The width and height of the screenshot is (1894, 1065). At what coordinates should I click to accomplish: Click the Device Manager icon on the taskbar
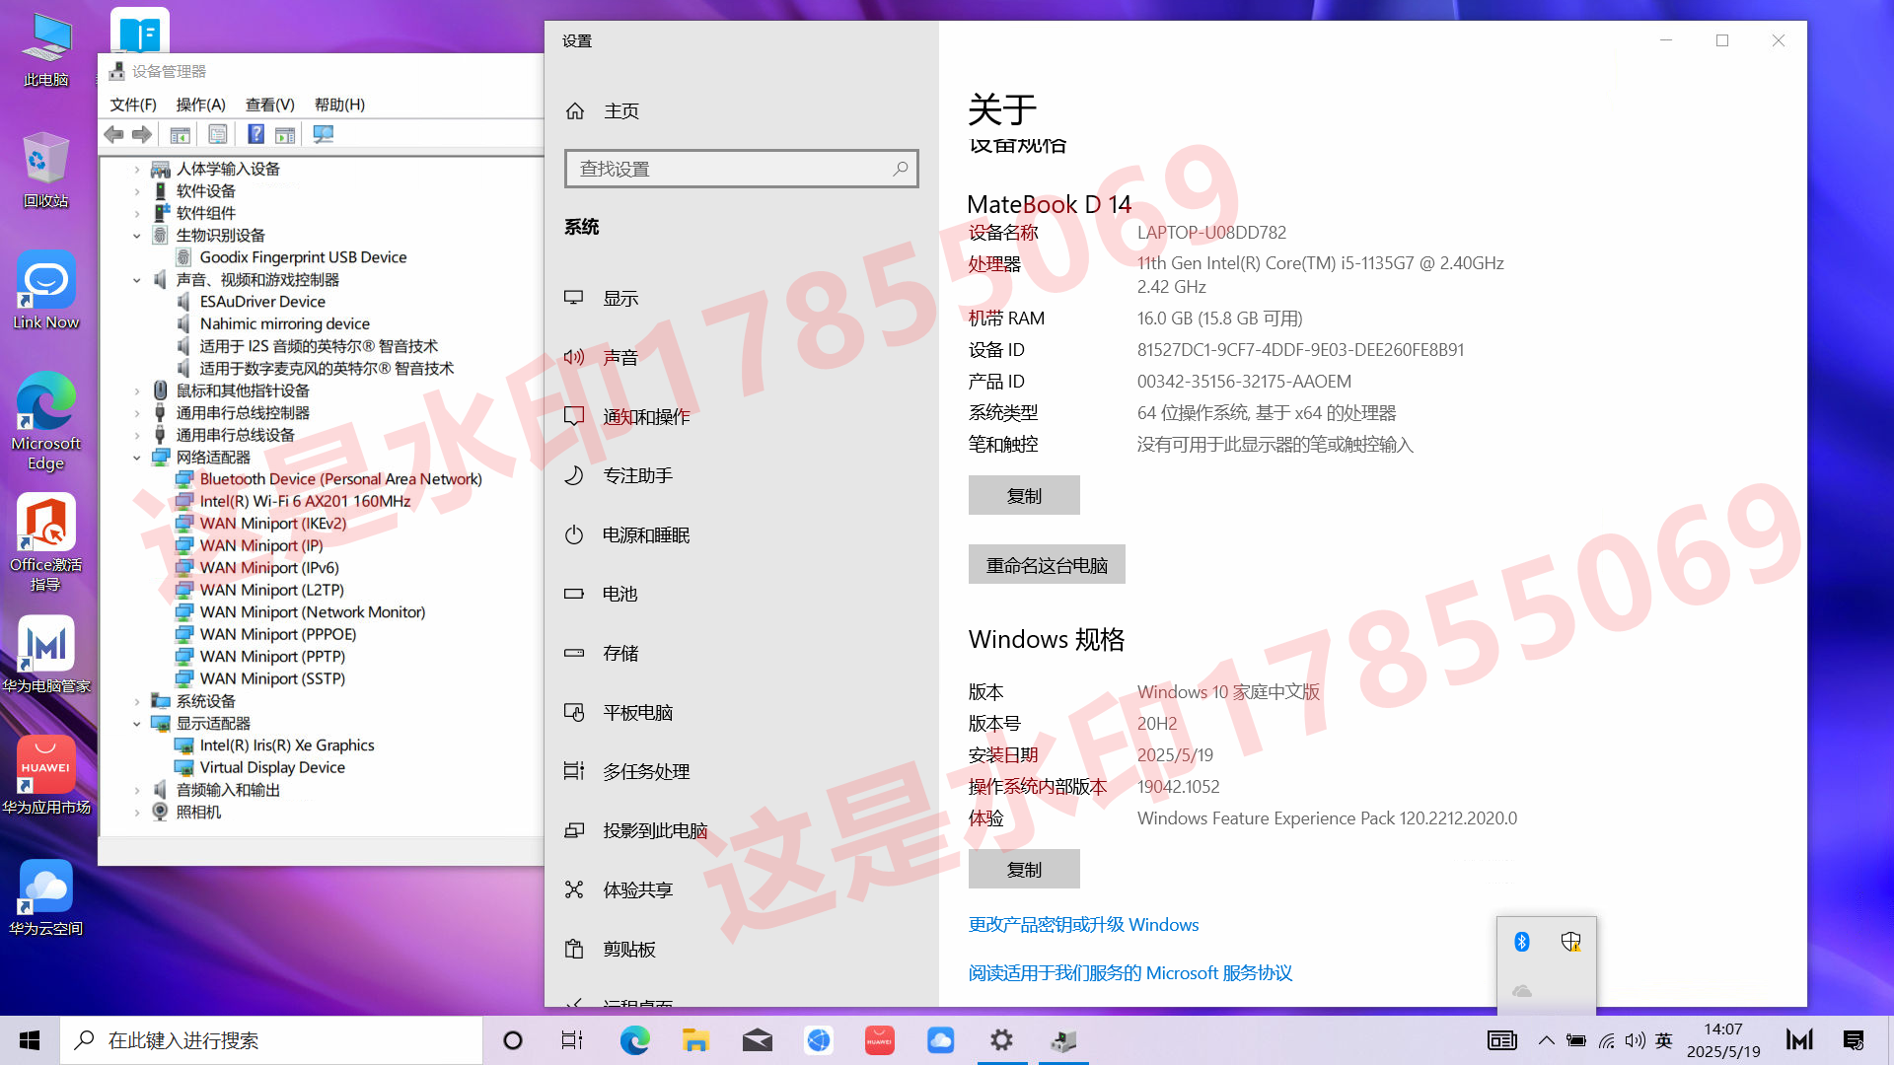click(1062, 1040)
